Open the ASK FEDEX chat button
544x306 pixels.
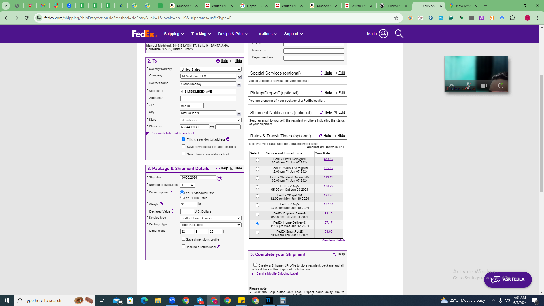[x=508, y=279]
